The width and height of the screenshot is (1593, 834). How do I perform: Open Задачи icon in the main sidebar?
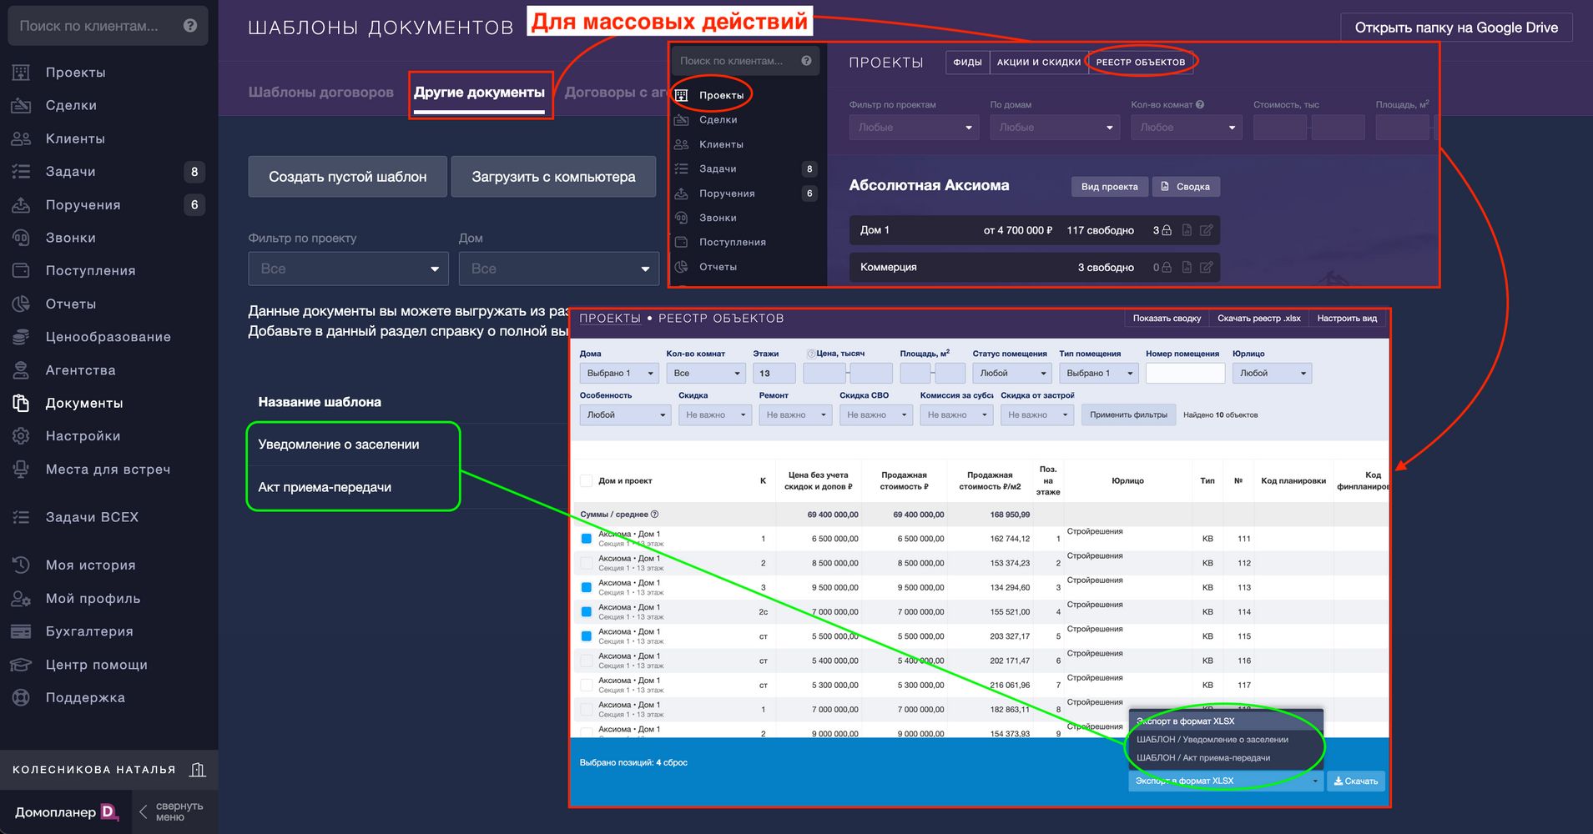click(21, 172)
